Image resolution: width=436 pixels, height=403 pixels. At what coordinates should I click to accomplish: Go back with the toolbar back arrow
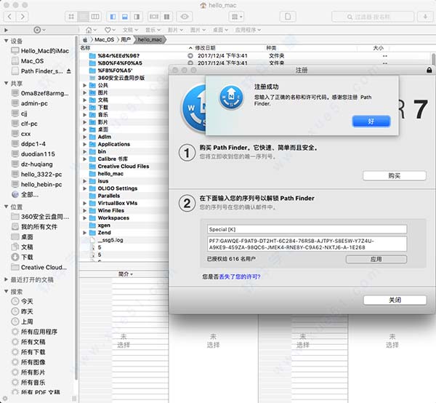coord(9,17)
